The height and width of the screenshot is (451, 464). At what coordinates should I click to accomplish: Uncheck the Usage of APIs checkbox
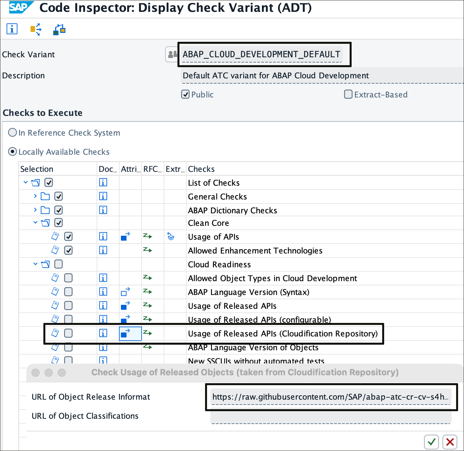(68, 236)
